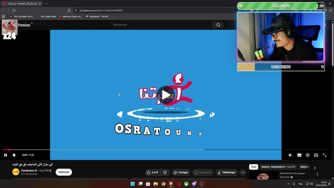Open the Osratouna tv channel avatar
This screenshot has height=188, width=334.
(x=16, y=172)
